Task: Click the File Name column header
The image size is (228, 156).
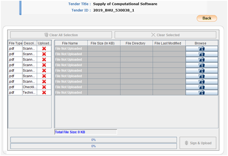Action: coord(71,43)
